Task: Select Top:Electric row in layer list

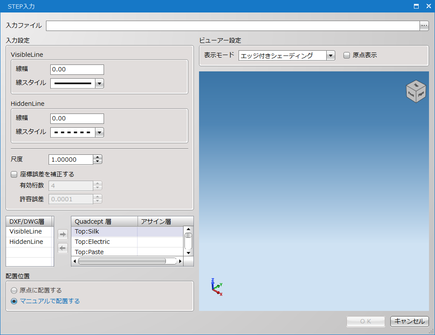Action: click(x=104, y=242)
